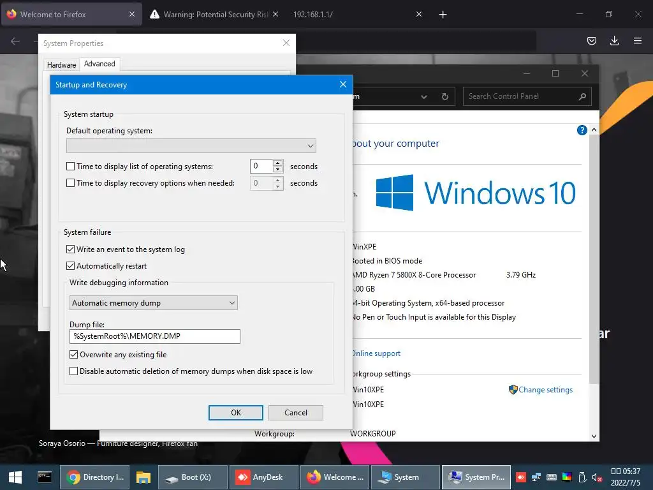
Task: Switch to Hardware tab in System Properties
Action: (x=62, y=65)
